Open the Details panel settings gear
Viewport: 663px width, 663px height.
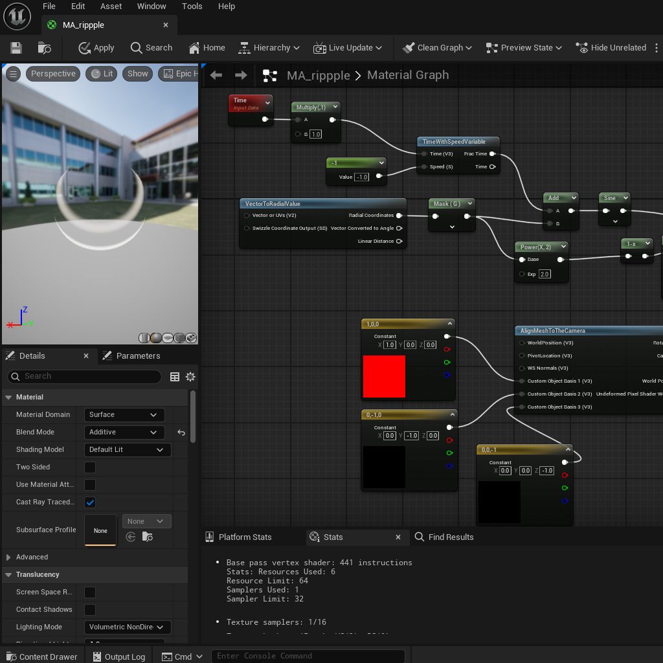190,377
